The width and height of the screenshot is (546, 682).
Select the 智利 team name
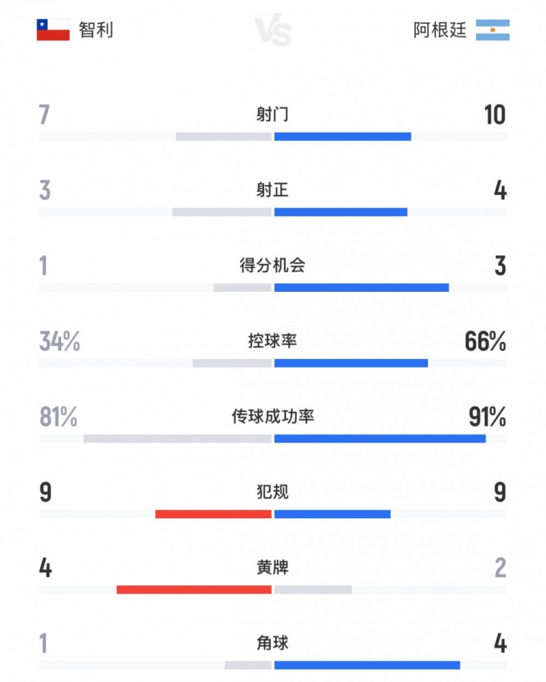pyautogui.click(x=96, y=31)
